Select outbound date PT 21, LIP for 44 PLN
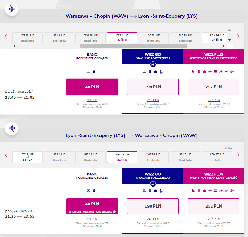The image size is (248, 237). coord(122,38)
